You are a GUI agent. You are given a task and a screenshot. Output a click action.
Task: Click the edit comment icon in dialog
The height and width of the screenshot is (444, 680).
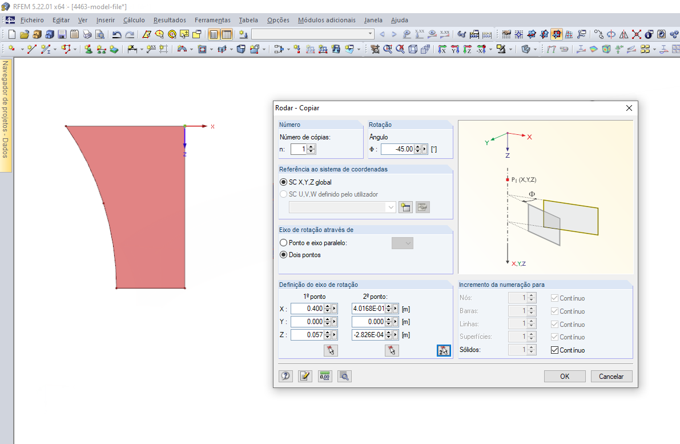point(305,376)
